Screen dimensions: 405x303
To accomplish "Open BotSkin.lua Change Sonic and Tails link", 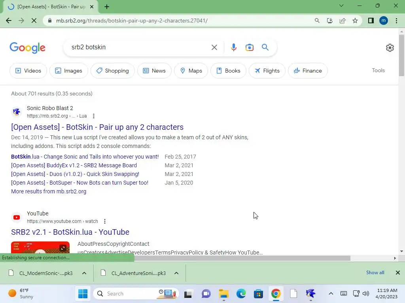I will point(85,157).
